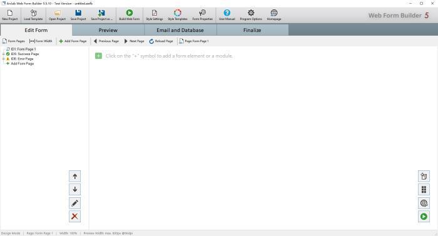Open Form Properties
Viewport: 438px width, 236px height.
point(203,15)
